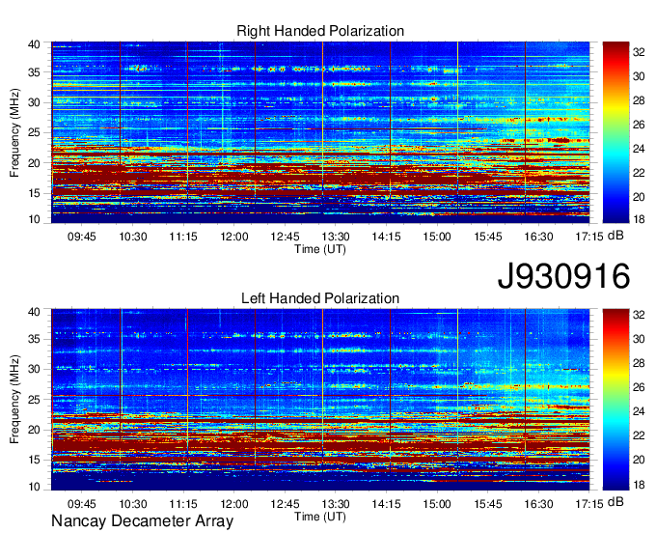The width and height of the screenshot is (656, 533).
Task: Click the 18 value on Left Handed colorbar
Action: (639, 485)
